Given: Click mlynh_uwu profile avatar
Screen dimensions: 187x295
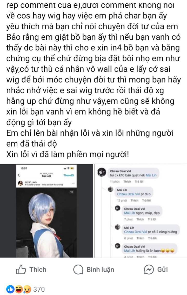Looking at the screenshot, I should [x=21, y=183].
